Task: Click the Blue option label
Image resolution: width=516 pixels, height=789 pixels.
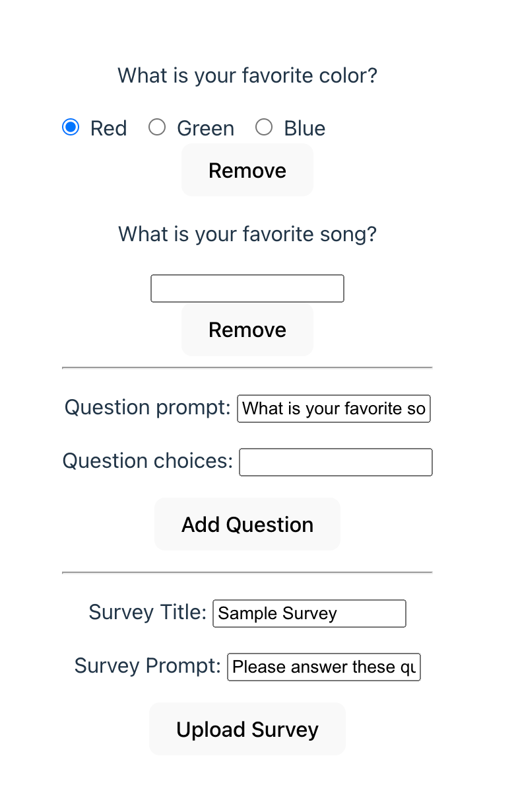Action: tap(304, 128)
